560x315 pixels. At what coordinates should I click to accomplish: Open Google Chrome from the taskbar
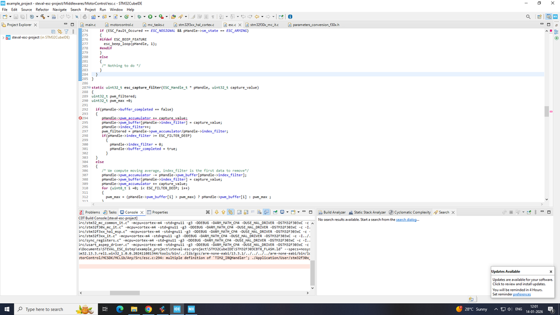(148, 309)
